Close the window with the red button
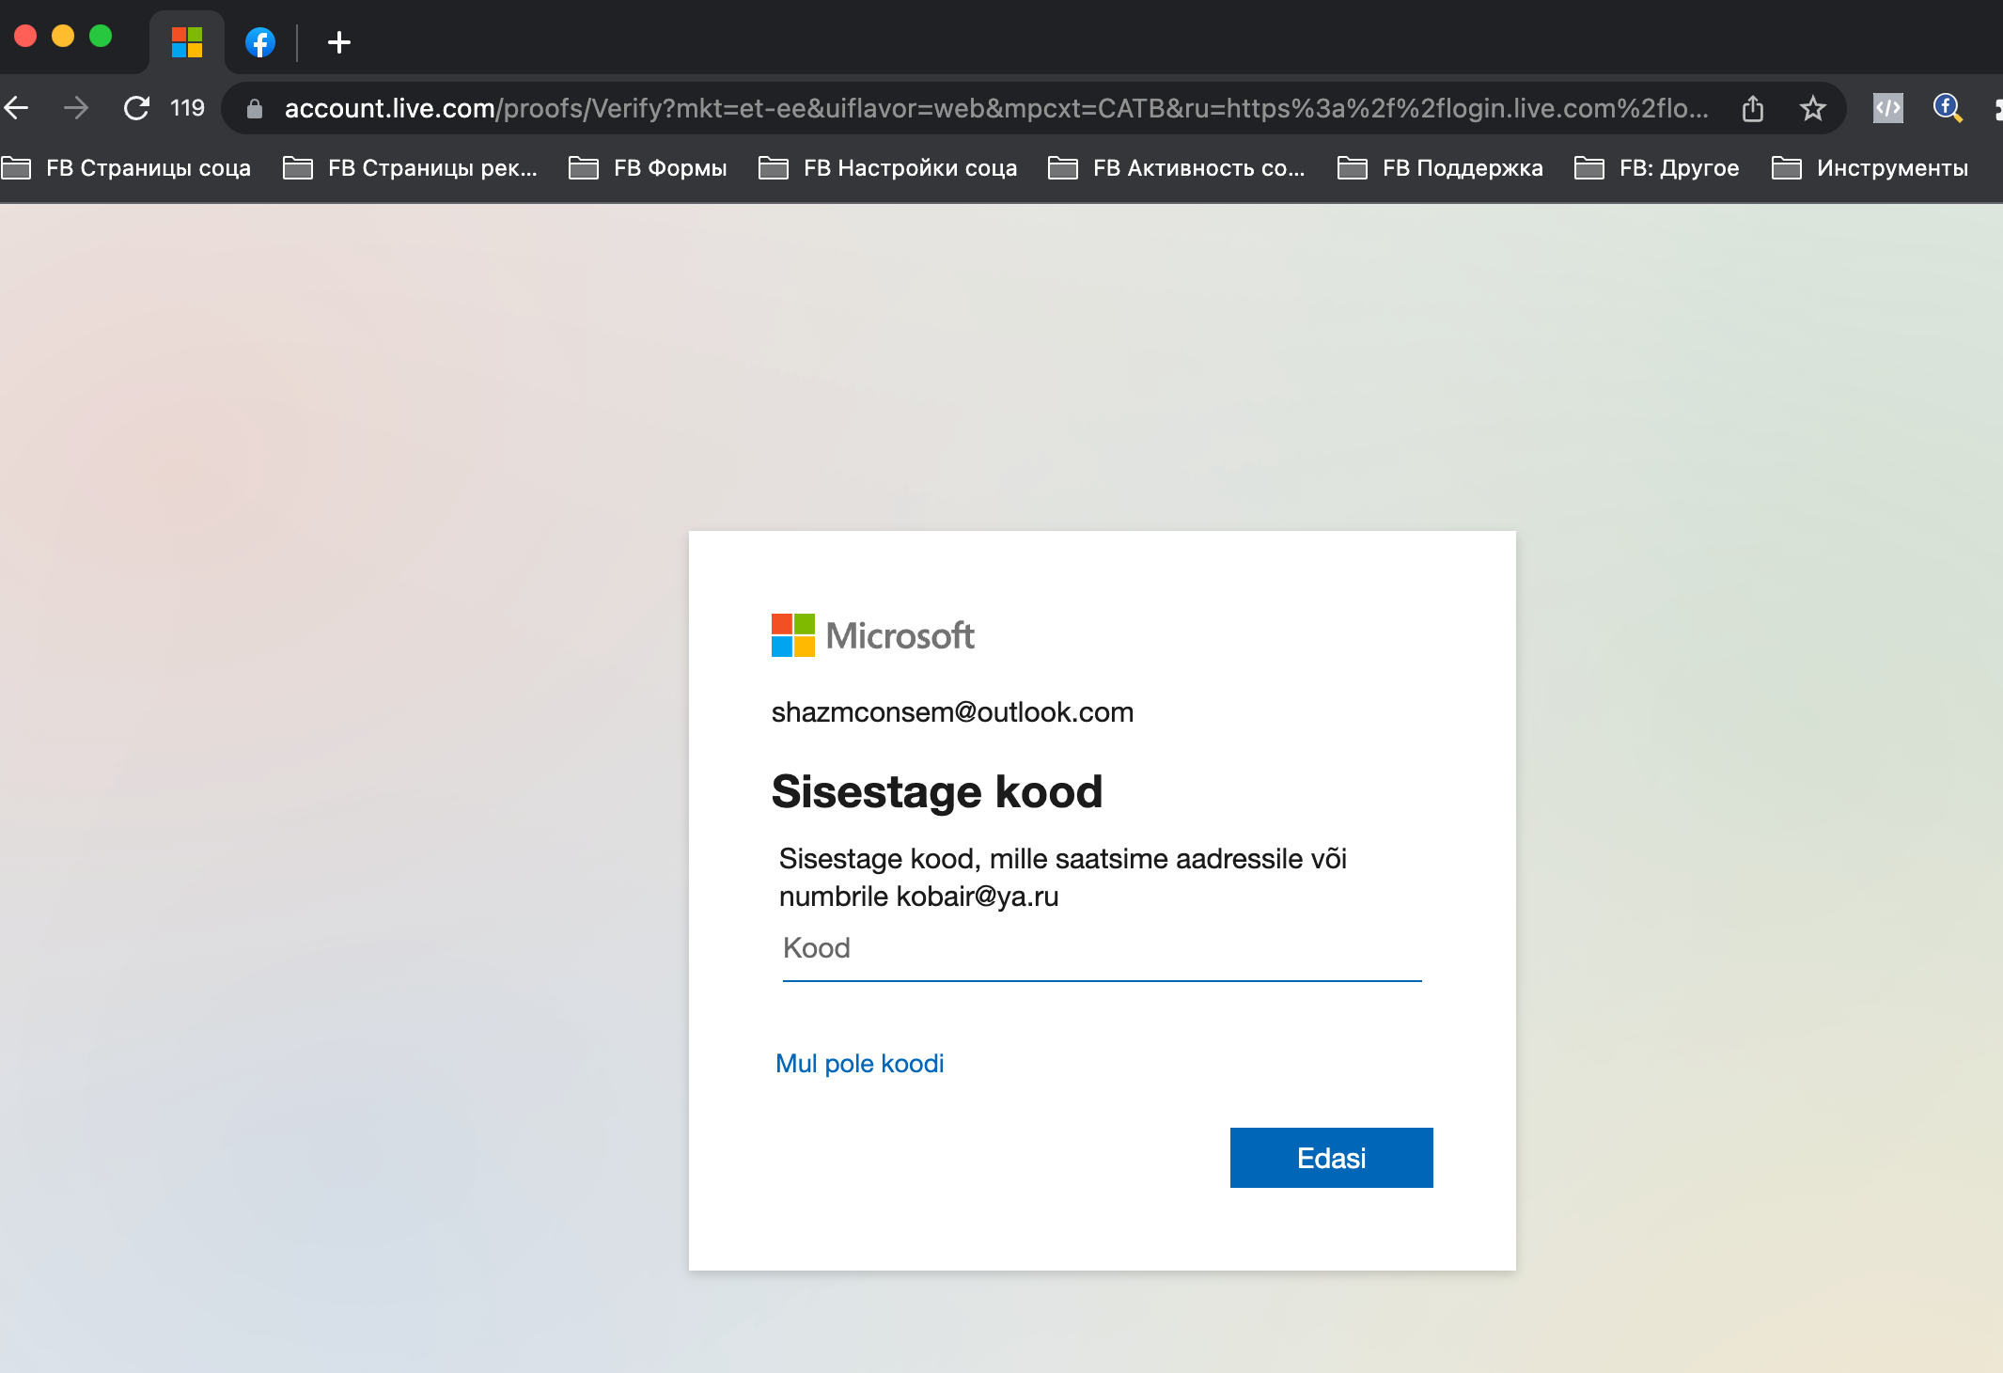The width and height of the screenshot is (2003, 1373). (x=25, y=36)
